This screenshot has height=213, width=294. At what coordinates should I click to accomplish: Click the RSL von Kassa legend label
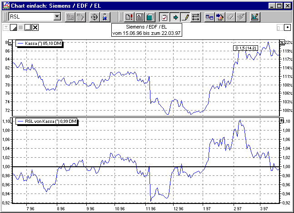pos(46,121)
